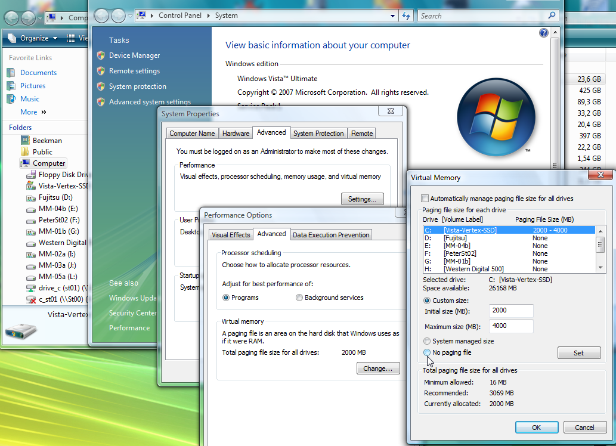Select the Beekman user folder icon
Screen dimensions: 616x446
(x=25, y=140)
